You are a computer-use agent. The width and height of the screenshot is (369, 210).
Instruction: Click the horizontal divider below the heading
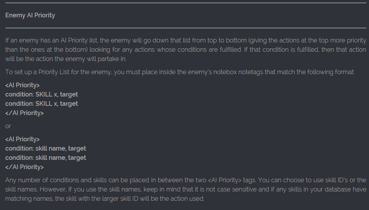point(185,28)
